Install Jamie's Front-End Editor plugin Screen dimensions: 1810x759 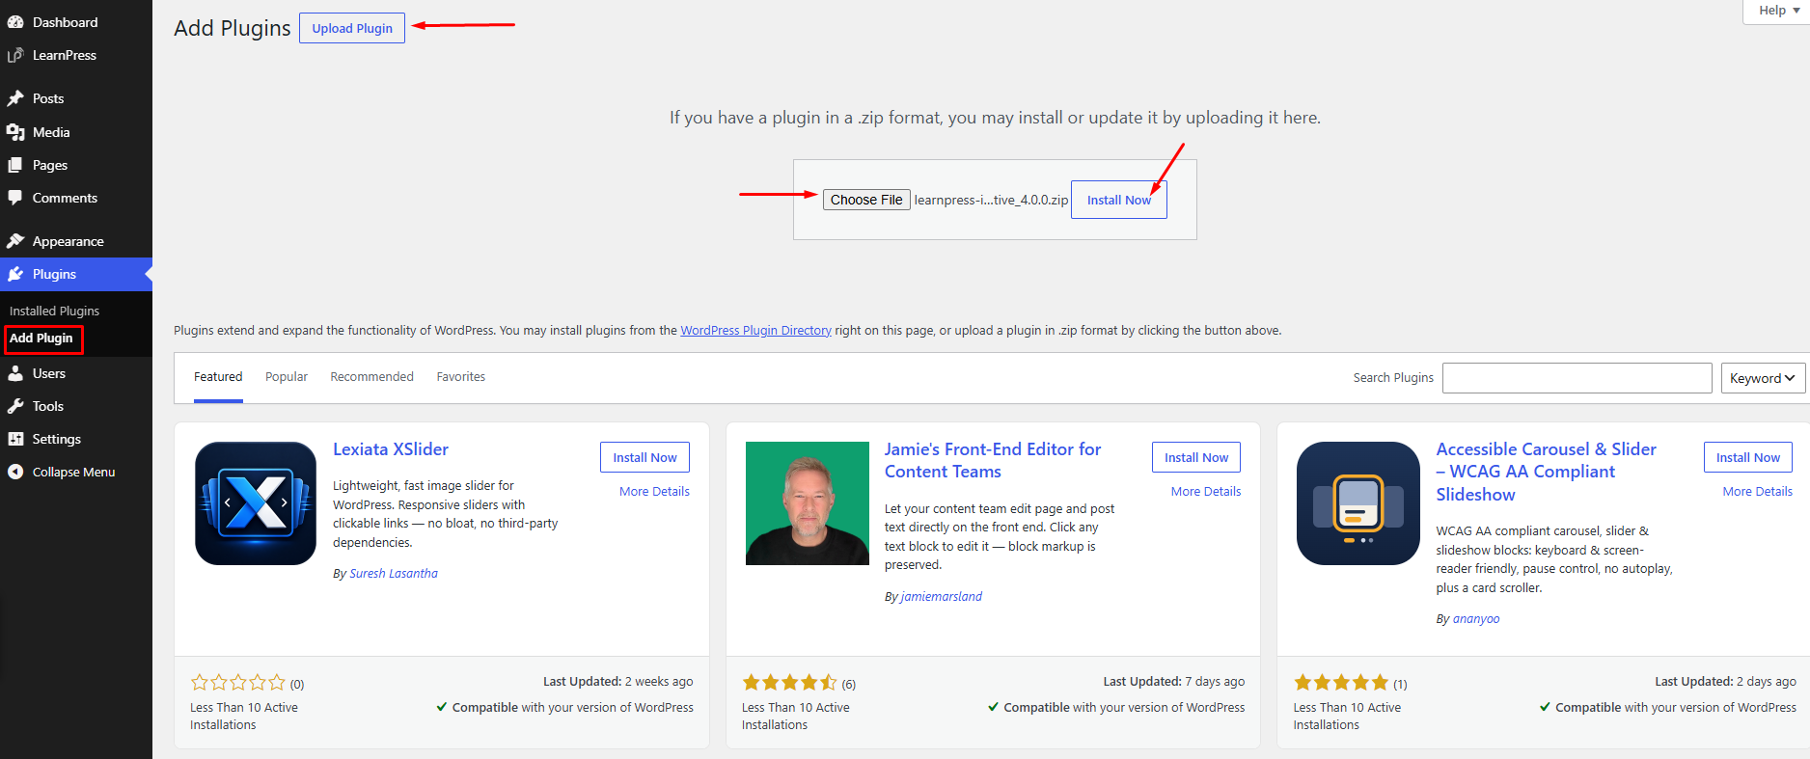1196,457
